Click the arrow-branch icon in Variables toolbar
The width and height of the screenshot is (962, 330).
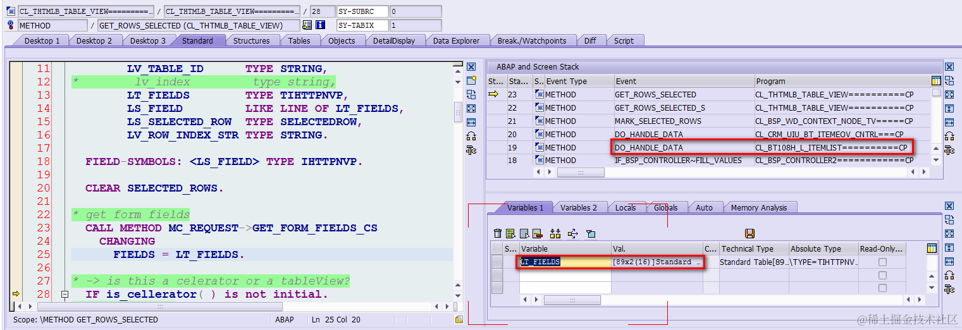573,233
